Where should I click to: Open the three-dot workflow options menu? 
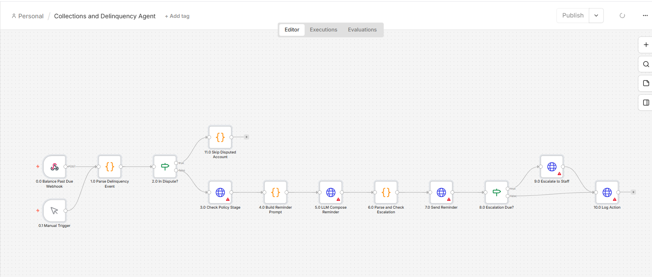[645, 16]
